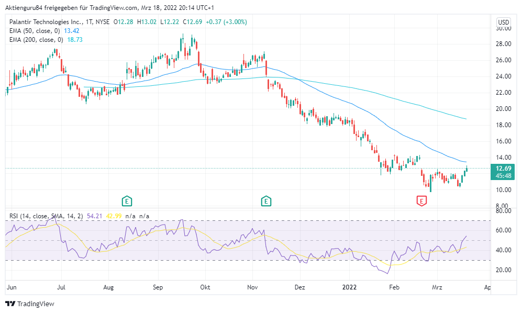The width and height of the screenshot is (522, 313).
Task: Click the header text Aktienguru84 freigegeben für TradingView.com
Action: (71, 8)
